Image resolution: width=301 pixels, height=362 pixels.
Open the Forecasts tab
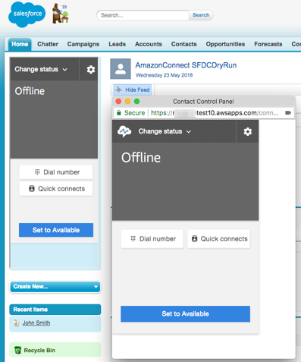[268, 44]
